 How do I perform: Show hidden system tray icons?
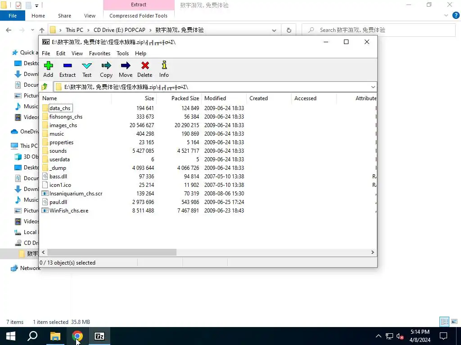click(x=378, y=336)
